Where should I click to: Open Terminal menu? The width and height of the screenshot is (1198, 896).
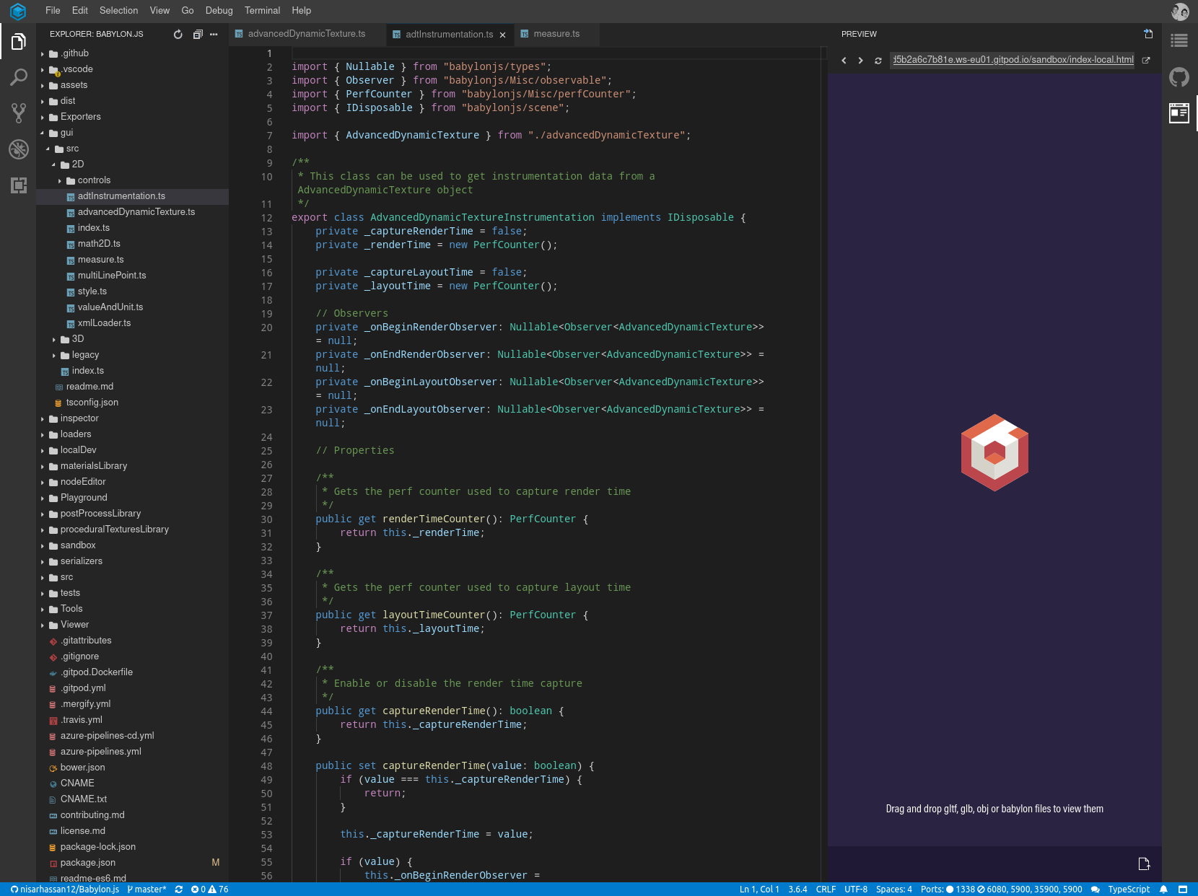pos(262,11)
